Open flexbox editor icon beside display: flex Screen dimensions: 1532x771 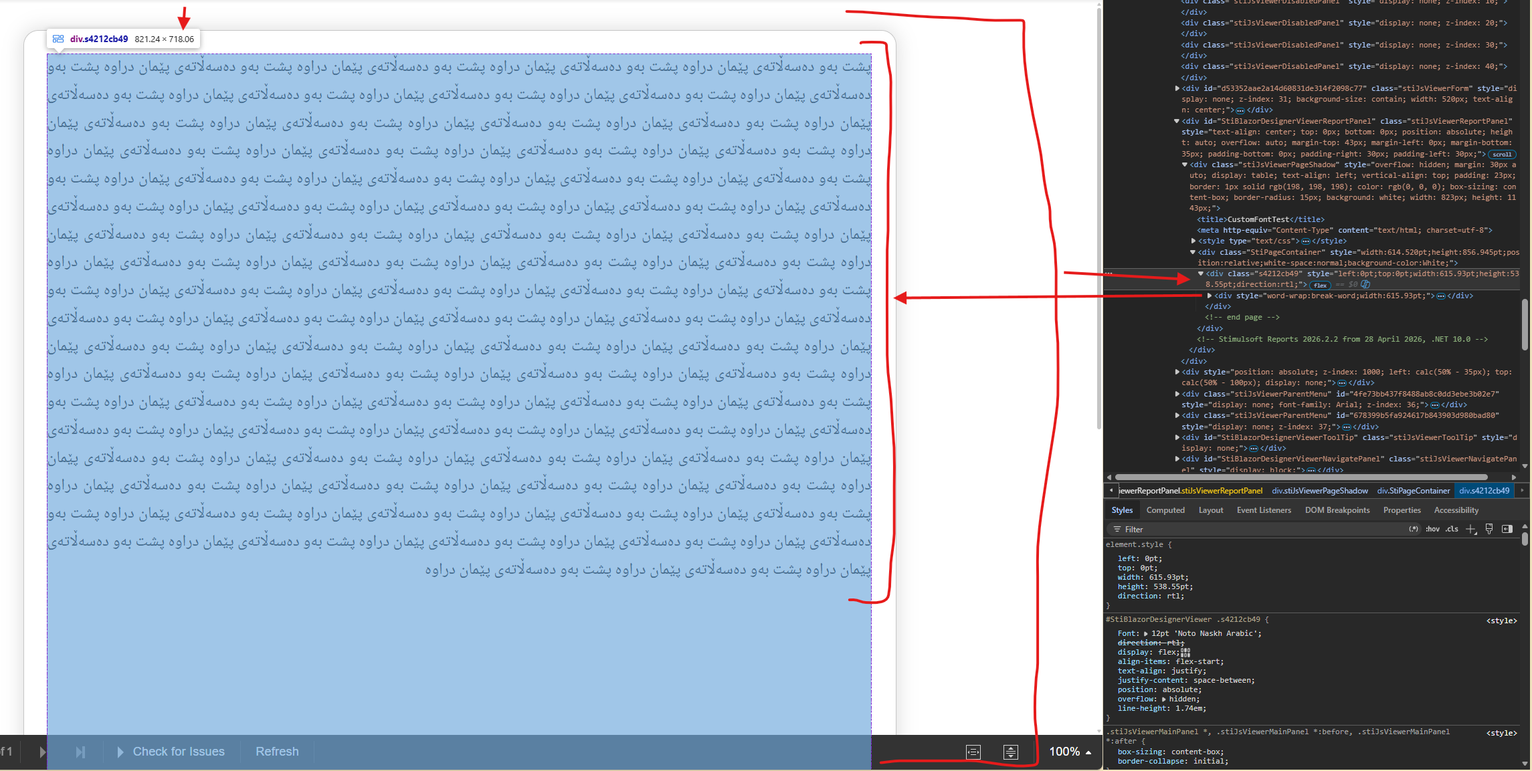point(1185,652)
